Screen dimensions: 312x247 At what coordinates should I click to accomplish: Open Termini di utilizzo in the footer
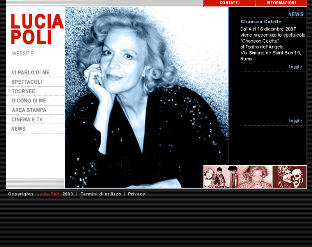[x=101, y=194]
